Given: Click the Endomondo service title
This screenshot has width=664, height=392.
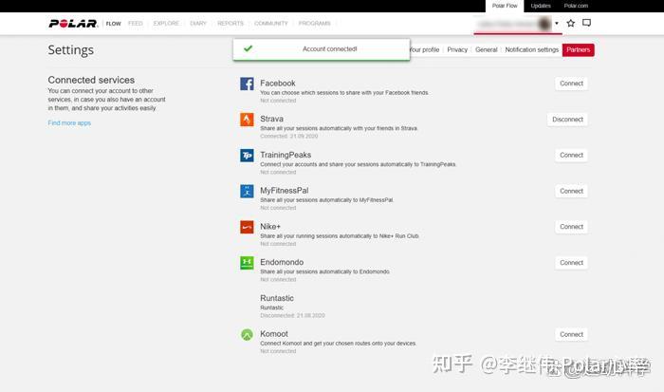Looking at the screenshot, I should [282, 262].
